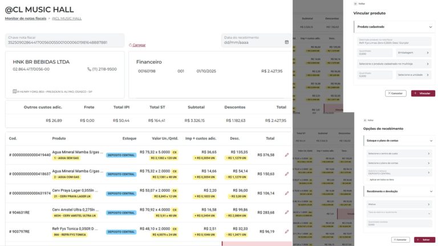
Task: Edit the Refr Fys Tonica row pencil icon
Action: point(287,232)
